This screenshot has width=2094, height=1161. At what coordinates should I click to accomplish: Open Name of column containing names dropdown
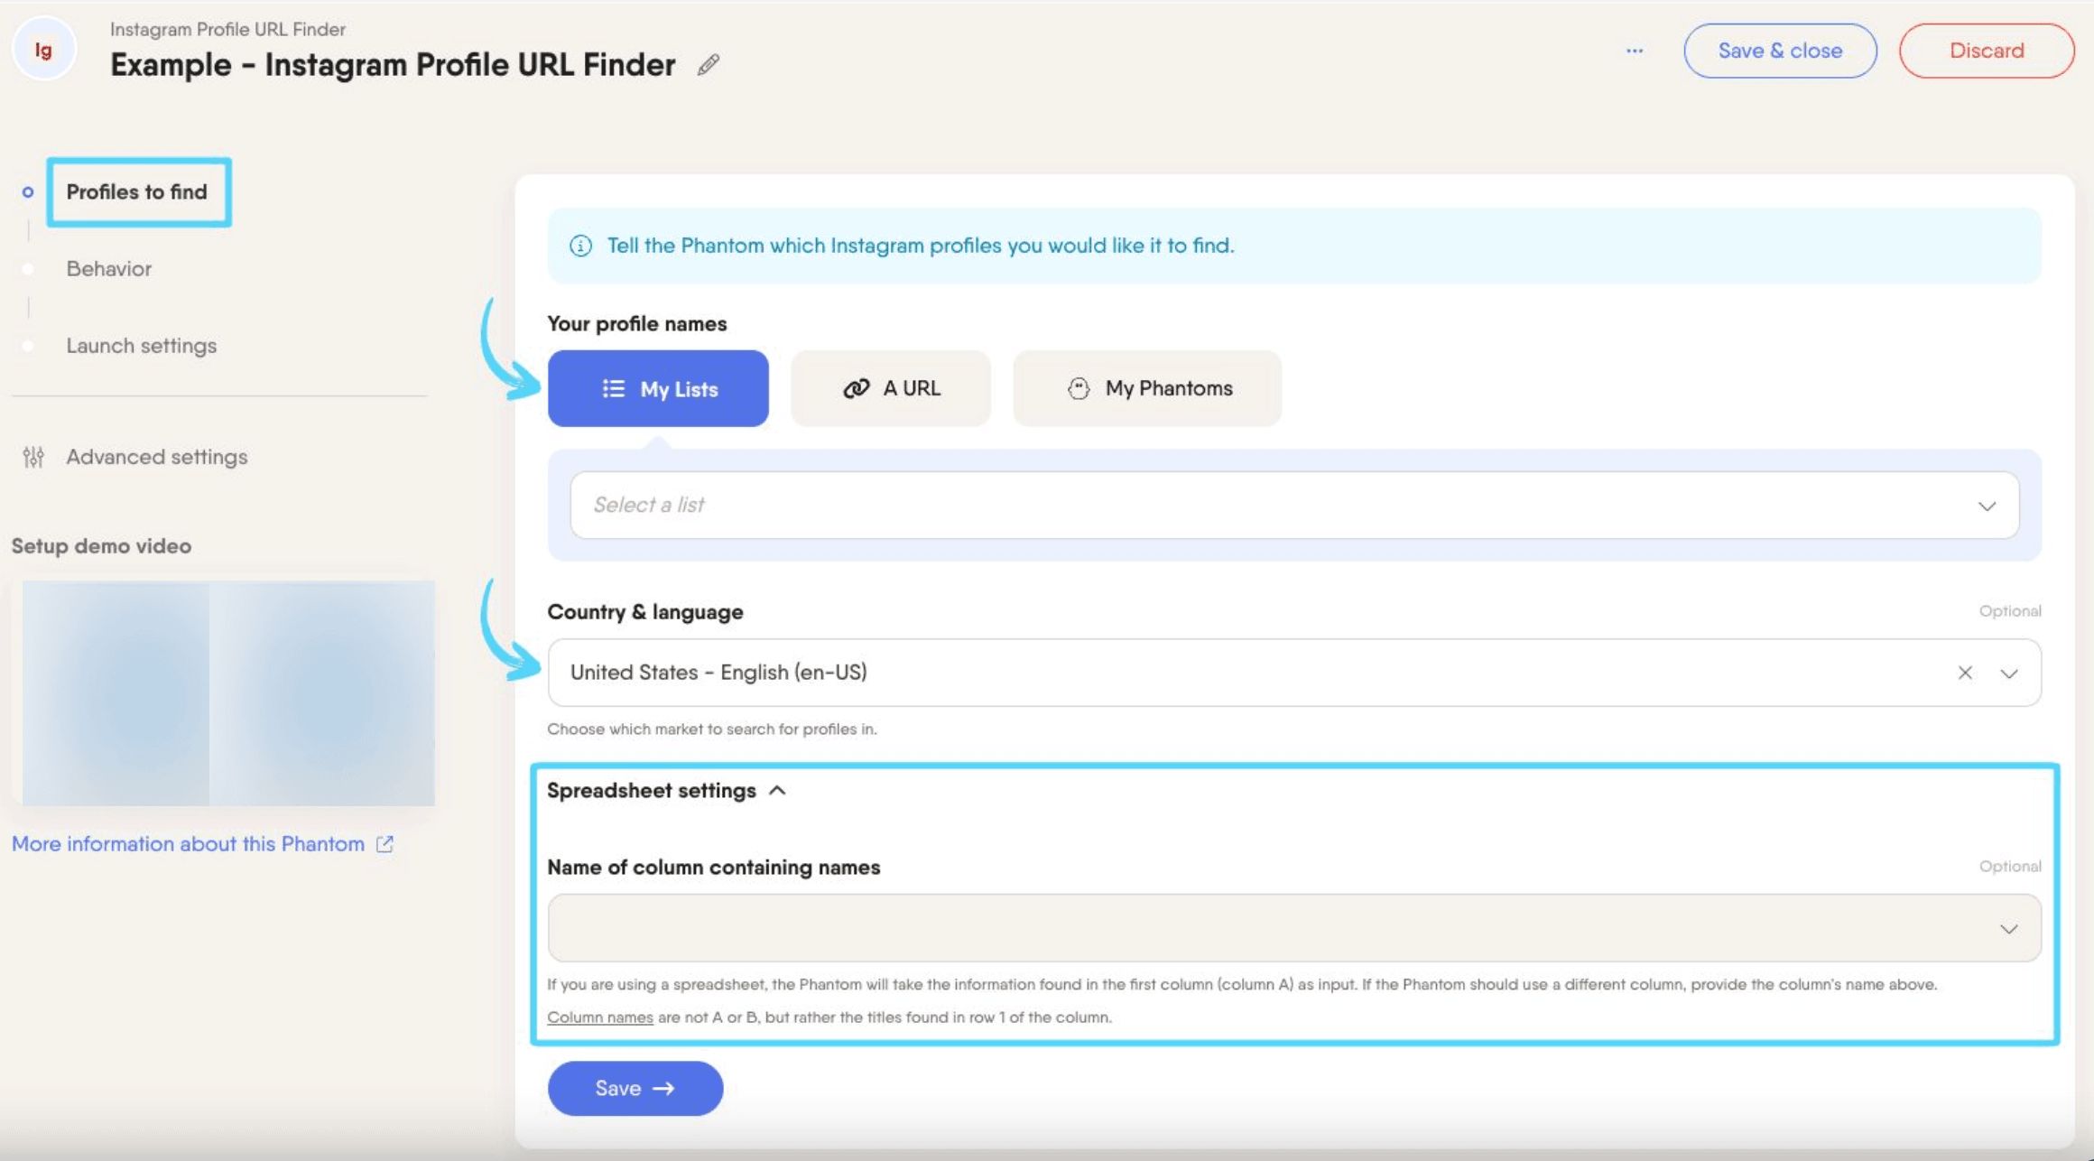point(1294,928)
